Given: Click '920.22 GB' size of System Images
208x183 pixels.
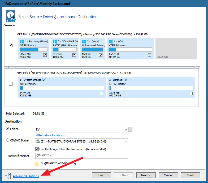Looking at the screenshot, I should pyautogui.click(x=26, y=95).
